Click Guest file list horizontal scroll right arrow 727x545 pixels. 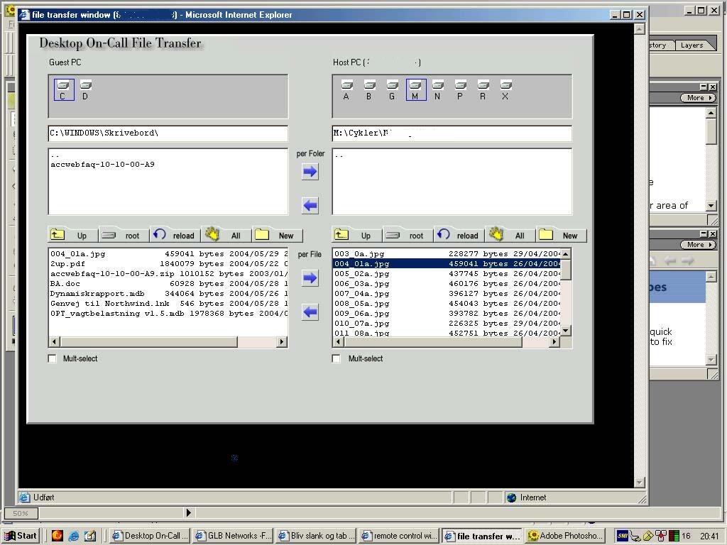click(x=281, y=342)
